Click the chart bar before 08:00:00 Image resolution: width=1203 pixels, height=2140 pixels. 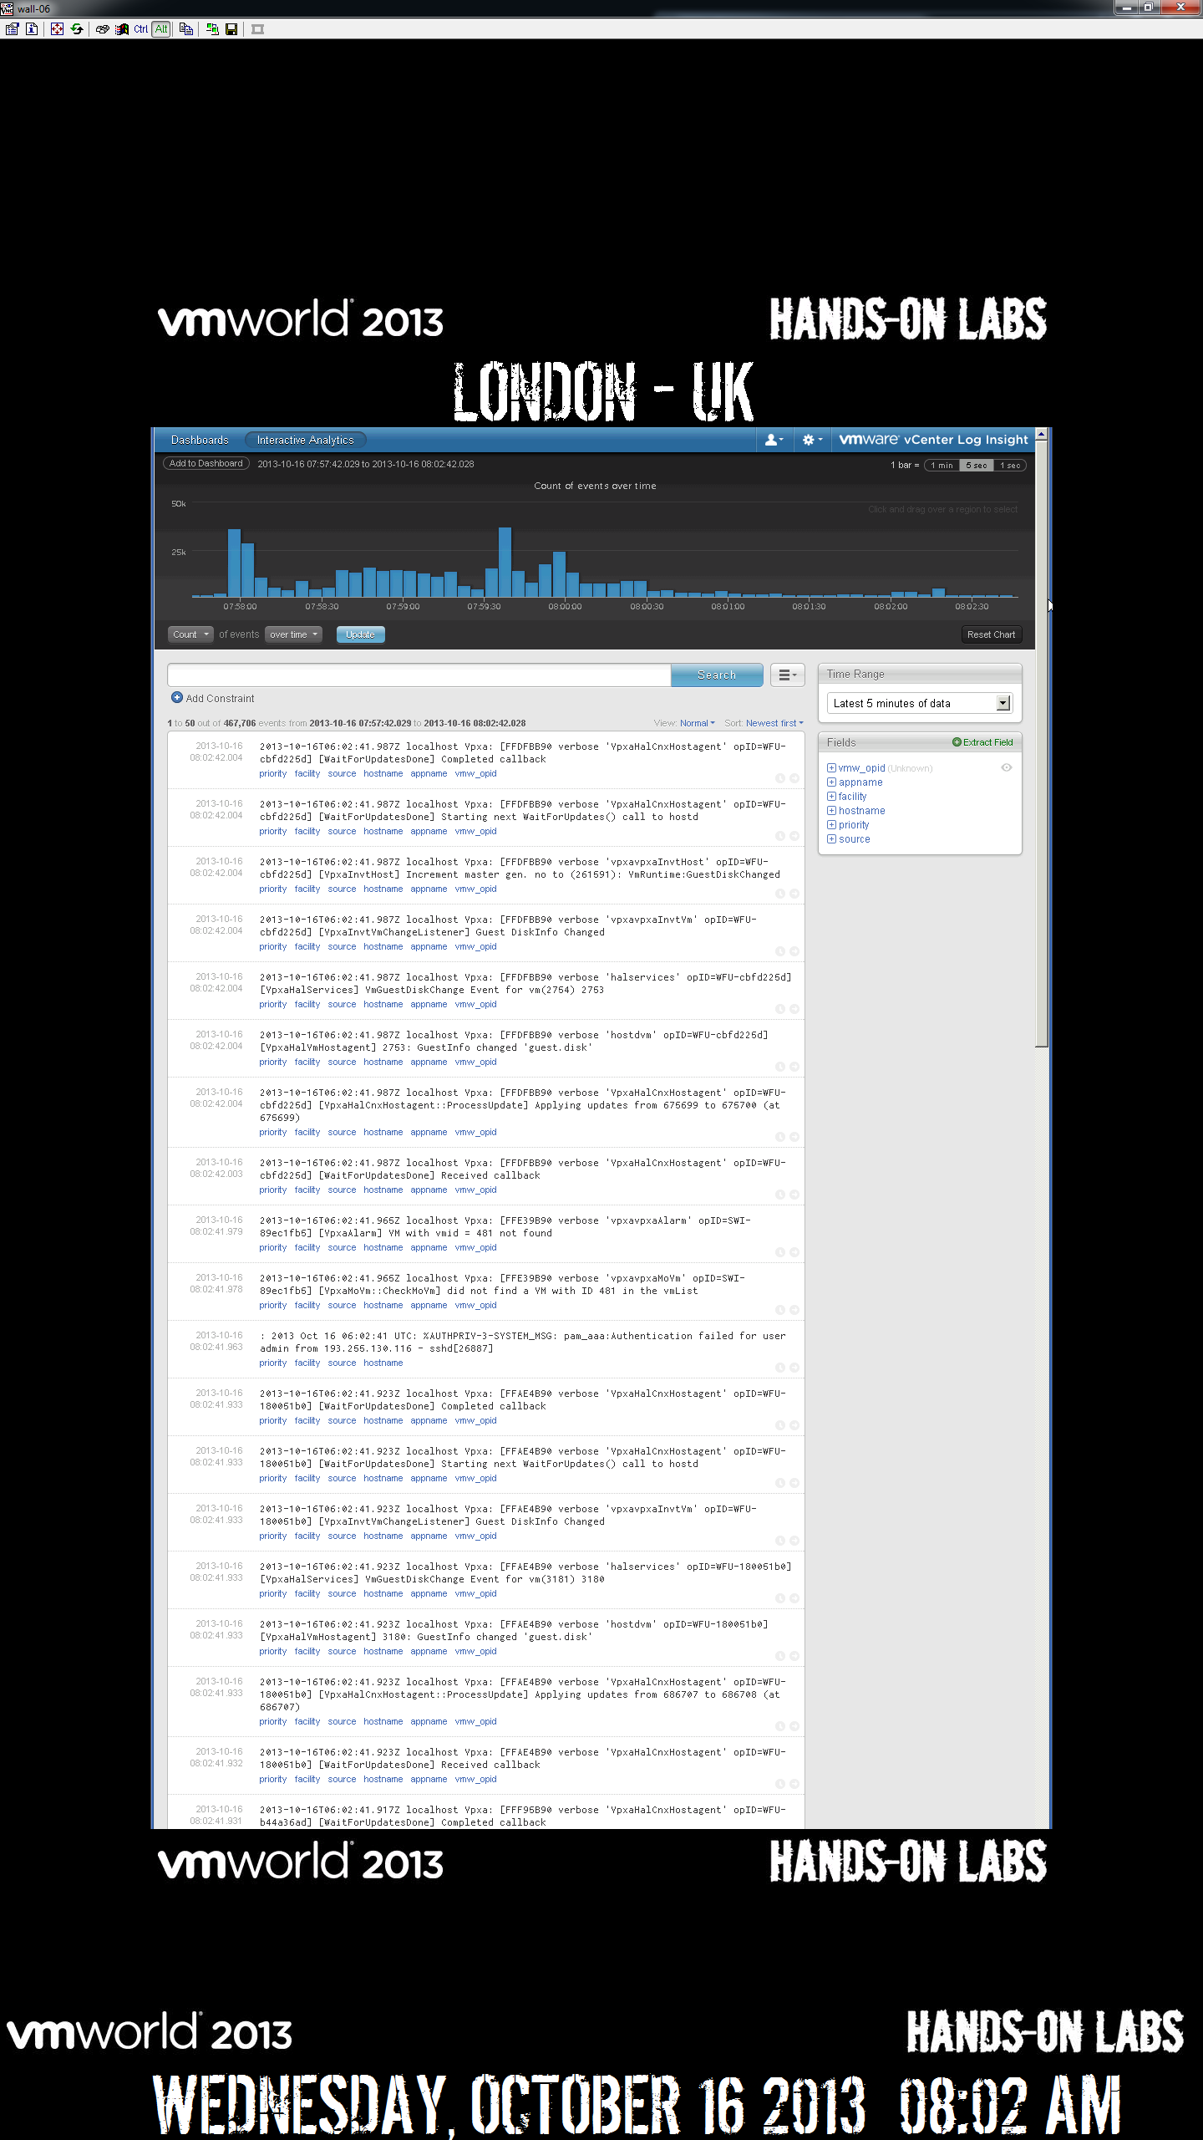click(x=559, y=574)
